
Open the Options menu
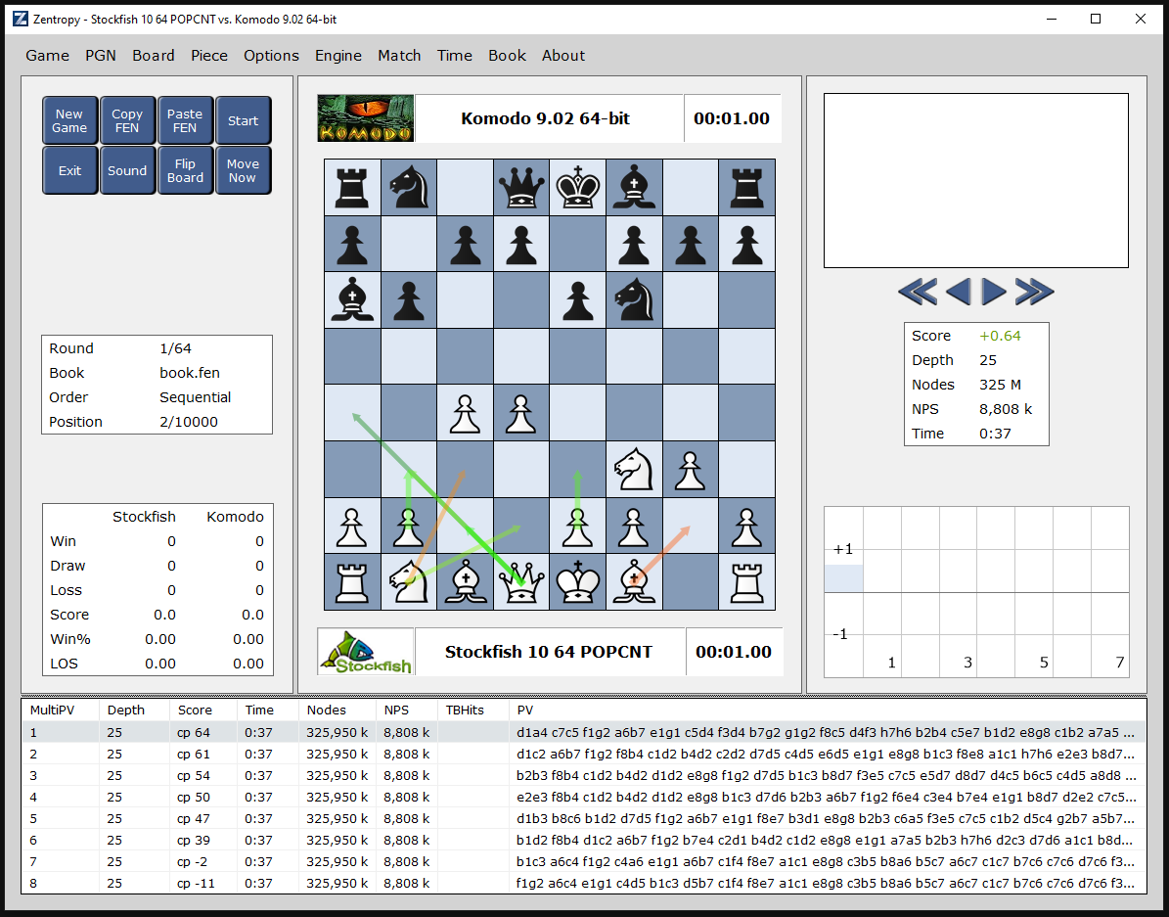pos(271,55)
